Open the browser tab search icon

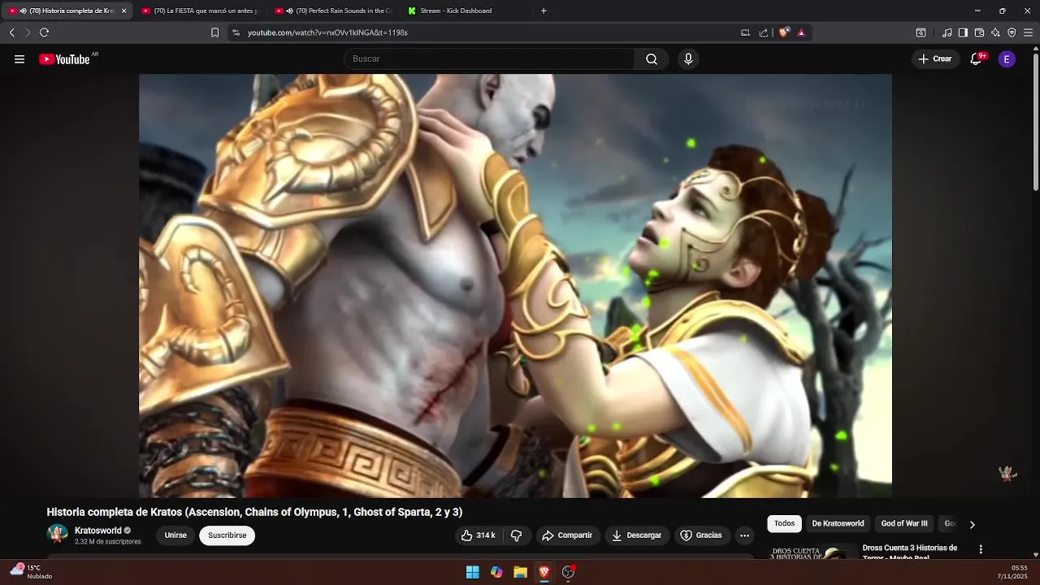coord(921,32)
